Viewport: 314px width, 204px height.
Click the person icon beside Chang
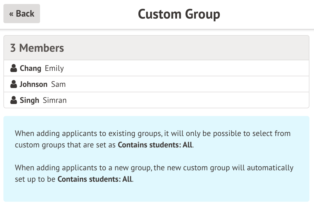coord(13,68)
